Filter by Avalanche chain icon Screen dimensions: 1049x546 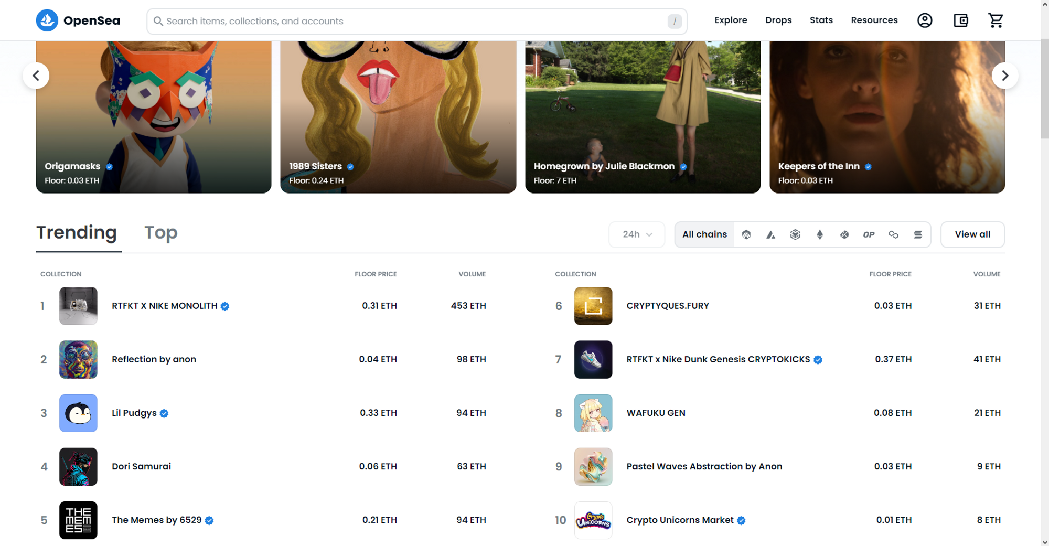770,234
